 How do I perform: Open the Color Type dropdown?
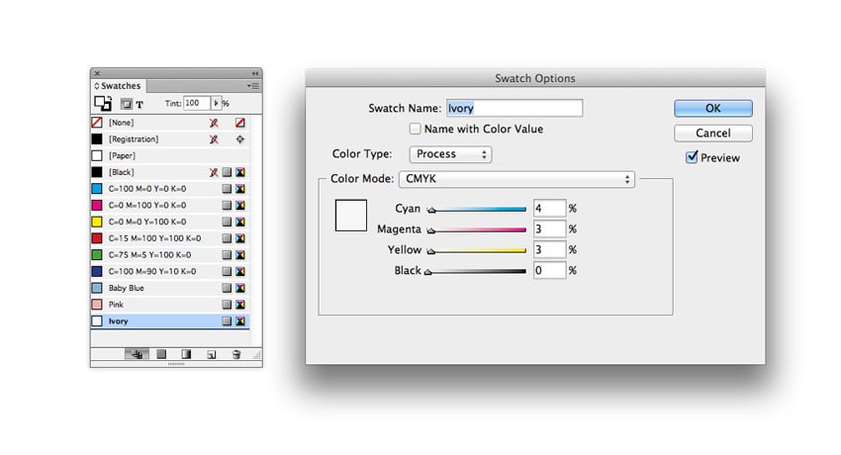(450, 154)
